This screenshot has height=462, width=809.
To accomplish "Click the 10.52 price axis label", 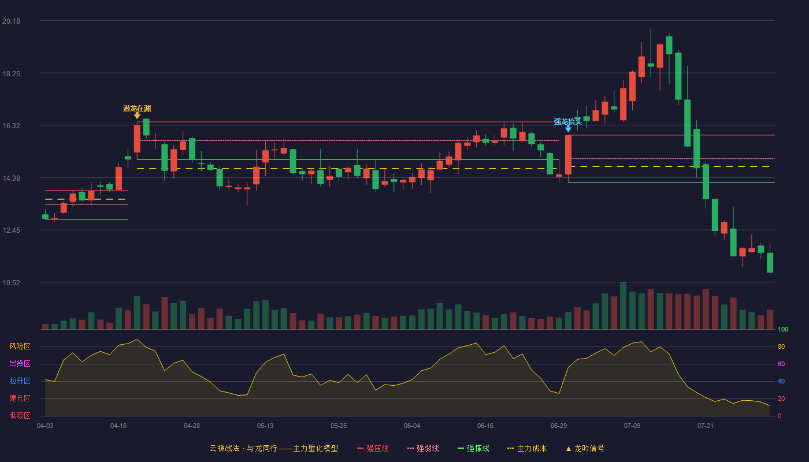I will point(11,283).
